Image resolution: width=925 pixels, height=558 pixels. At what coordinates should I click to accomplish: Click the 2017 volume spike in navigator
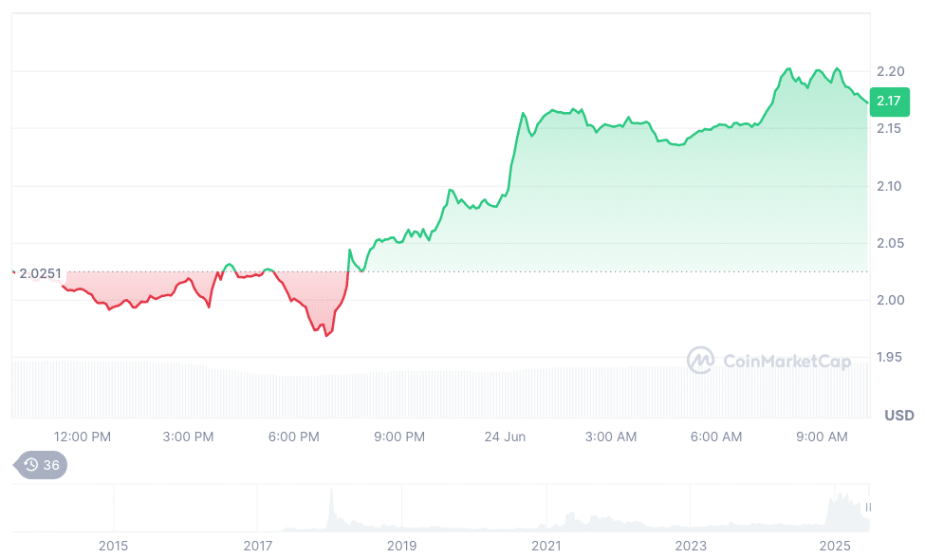[331, 508]
